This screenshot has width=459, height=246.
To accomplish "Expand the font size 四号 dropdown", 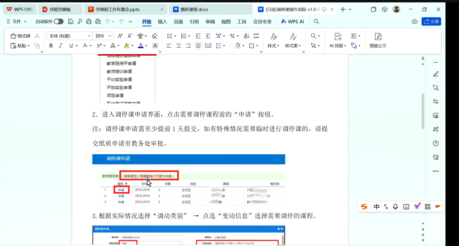I will coord(110,36).
